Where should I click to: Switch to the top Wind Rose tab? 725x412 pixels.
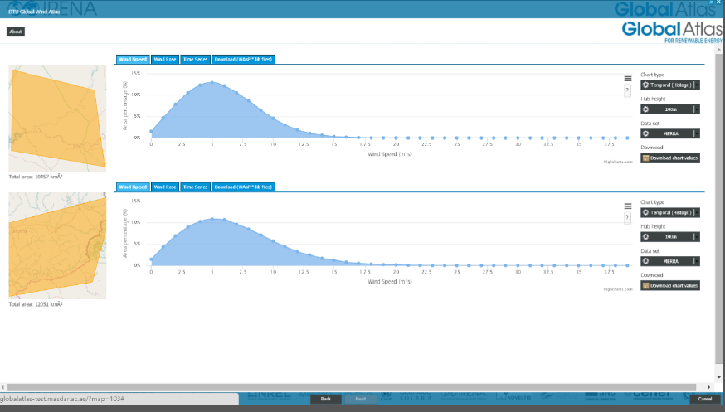click(x=165, y=60)
